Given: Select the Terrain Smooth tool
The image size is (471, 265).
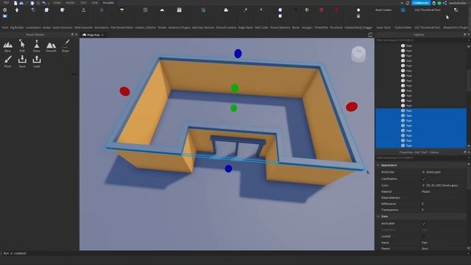Looking at the screenshot, I should point(51,47).
